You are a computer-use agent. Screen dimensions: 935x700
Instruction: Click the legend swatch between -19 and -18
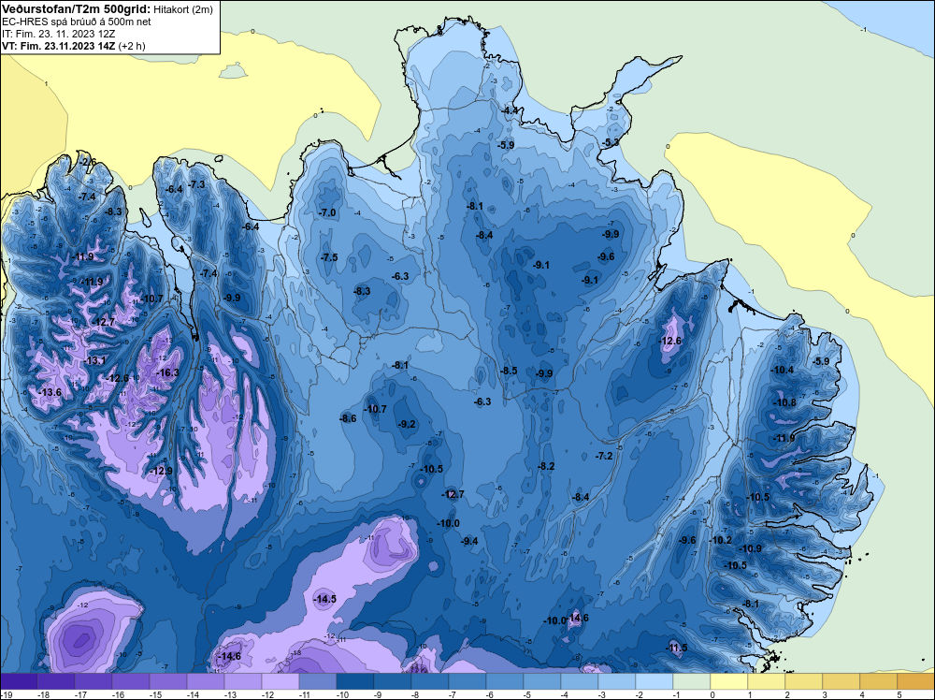(19, 681)
